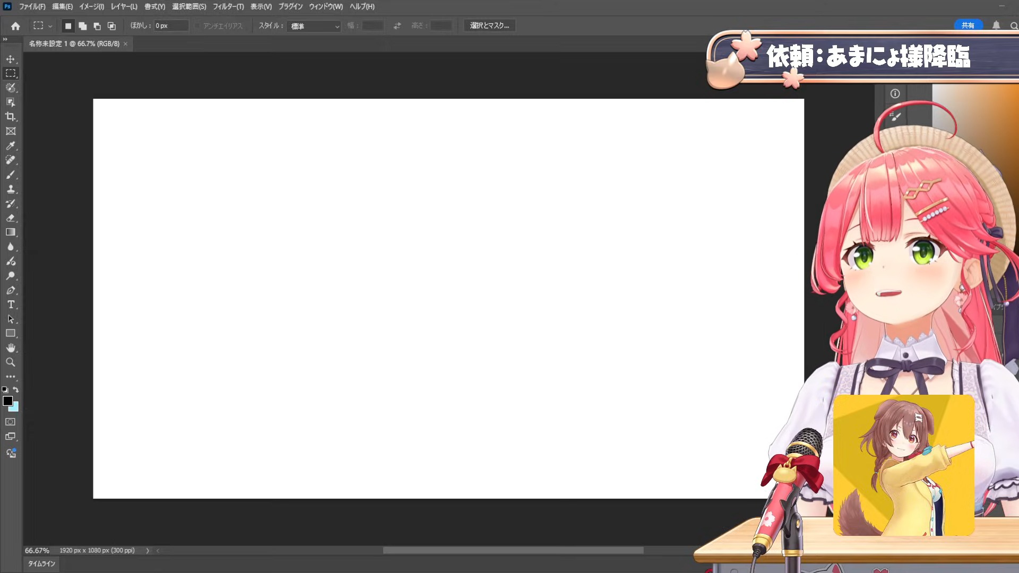Click the 66.67% zoom level field
This screenshot has width=1019, height=573.
(x=37, y=551)
